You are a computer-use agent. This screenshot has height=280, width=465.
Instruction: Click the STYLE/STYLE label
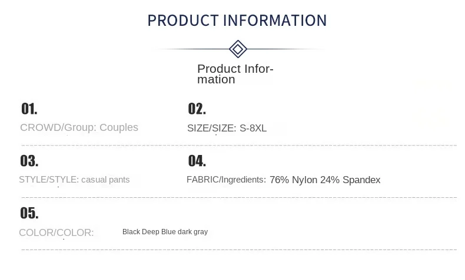pyautogui.click(x=48, y=180)
